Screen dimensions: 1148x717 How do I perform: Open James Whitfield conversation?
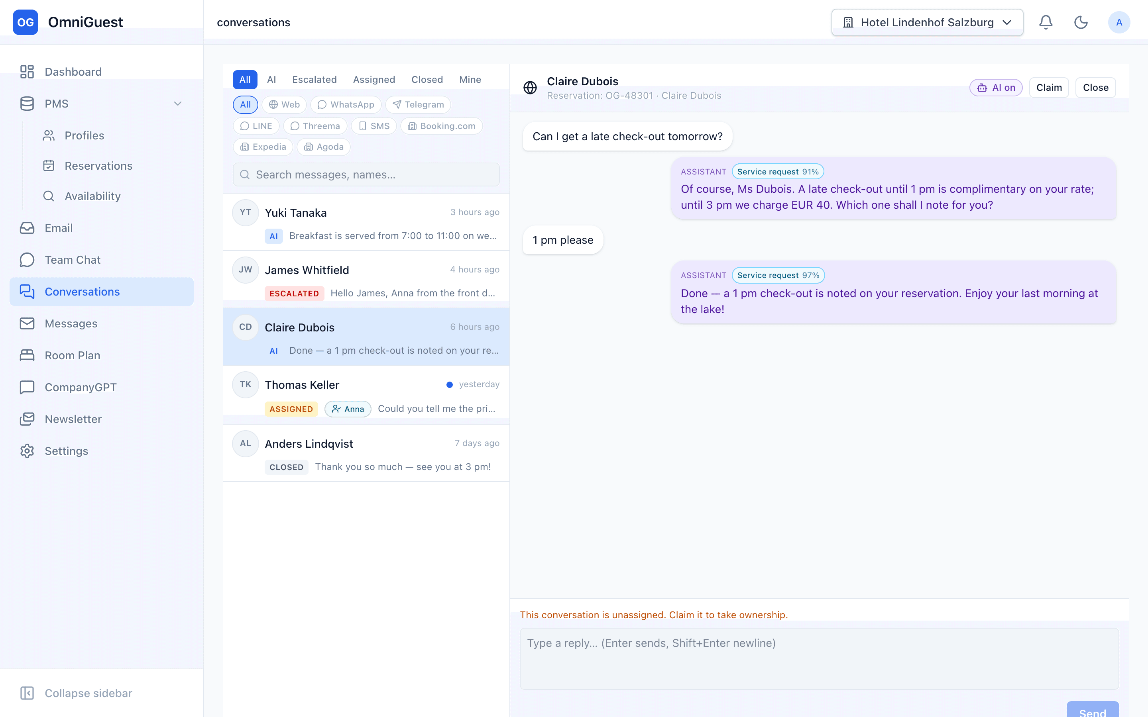(x=366, y=280)
